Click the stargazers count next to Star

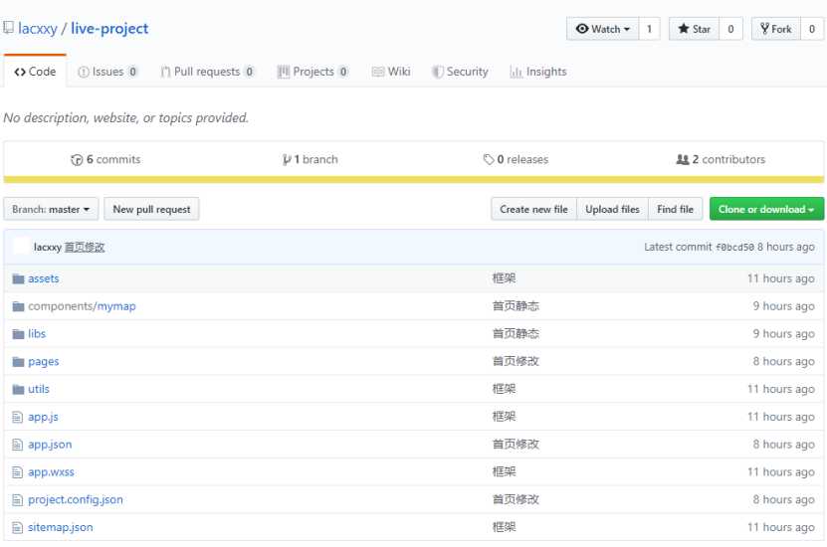[730, 29]
